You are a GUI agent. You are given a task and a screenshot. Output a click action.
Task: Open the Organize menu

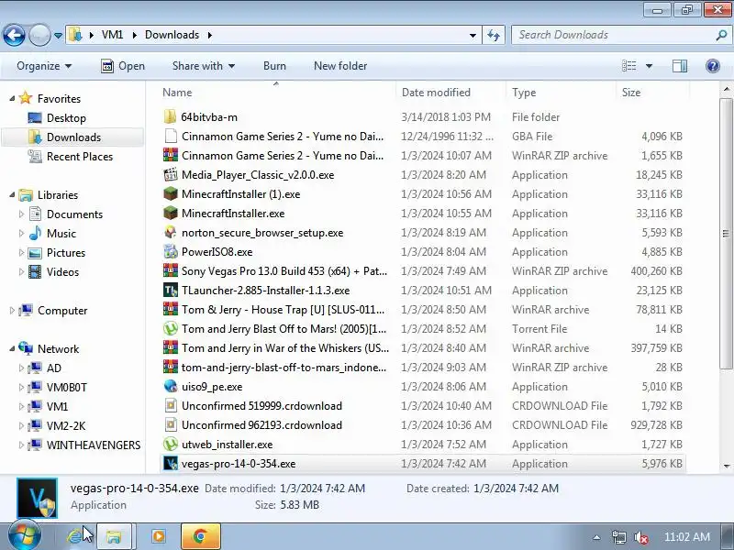[44, 66]
